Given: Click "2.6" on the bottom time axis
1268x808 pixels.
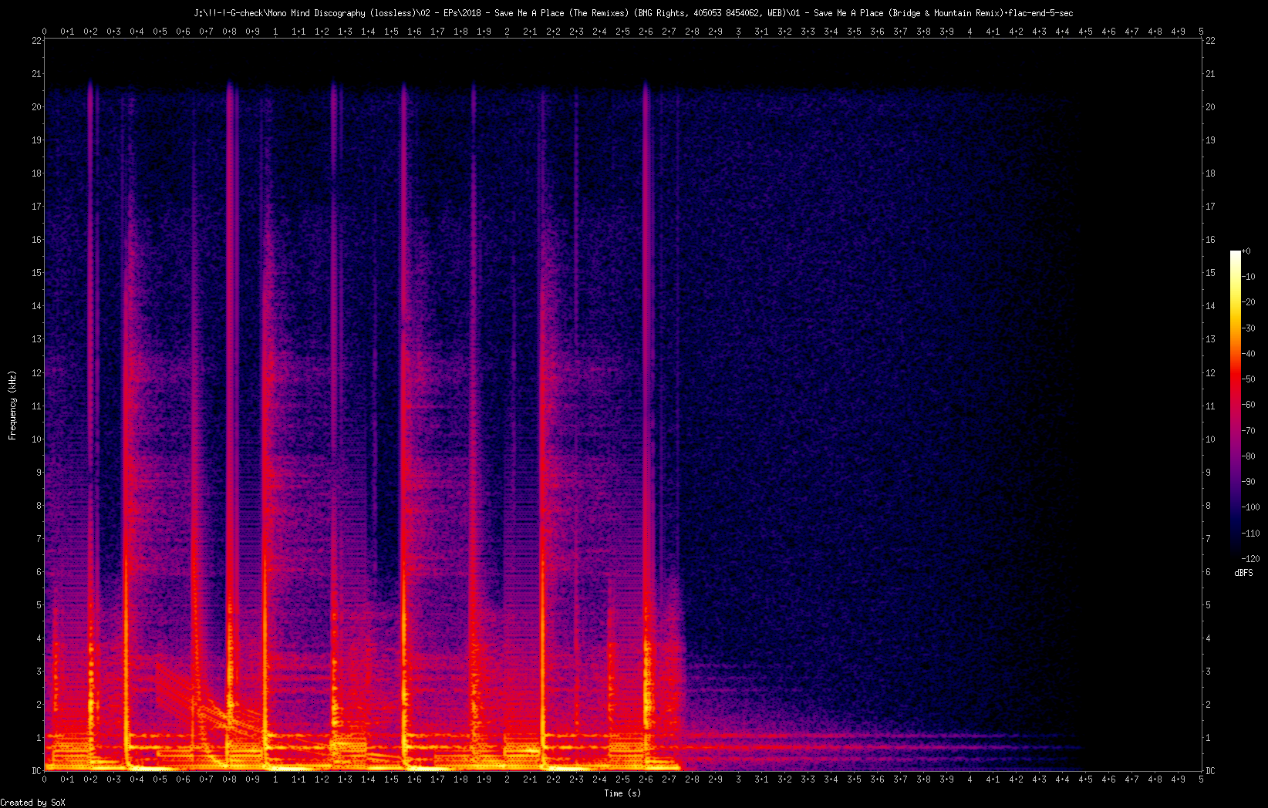Looking at the screenshot, I should pyautogui.click(x=646, y=779).
